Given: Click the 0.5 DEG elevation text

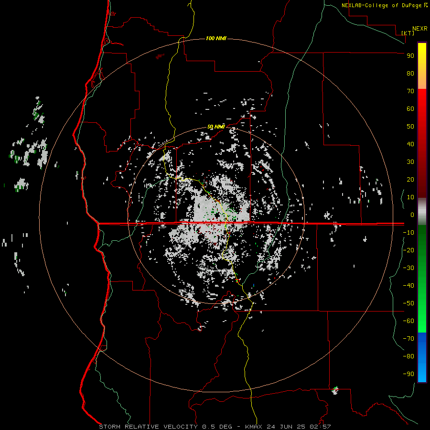Looking at the screenshot, I should (217, 427).
